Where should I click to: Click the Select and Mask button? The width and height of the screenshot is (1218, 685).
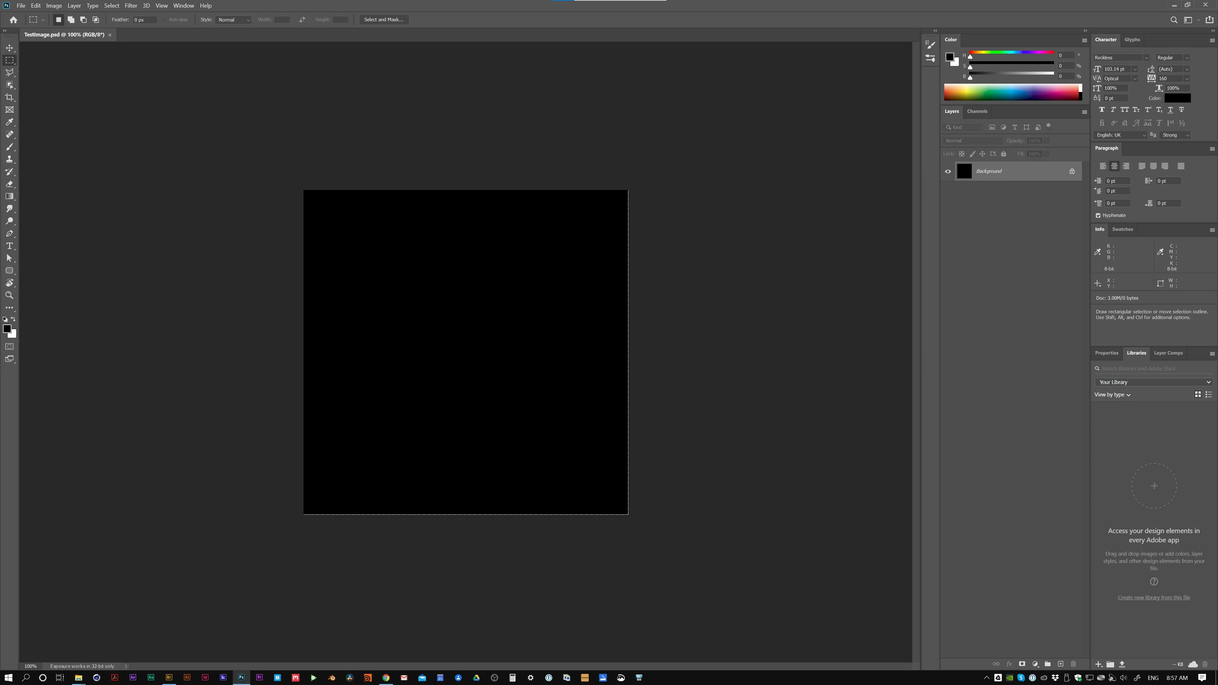click(x=383, y=20)
